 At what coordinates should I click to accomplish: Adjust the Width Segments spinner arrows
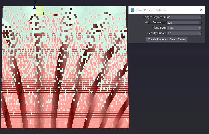[x=200, y=23]
